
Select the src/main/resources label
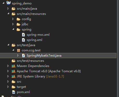click(31, 14)
